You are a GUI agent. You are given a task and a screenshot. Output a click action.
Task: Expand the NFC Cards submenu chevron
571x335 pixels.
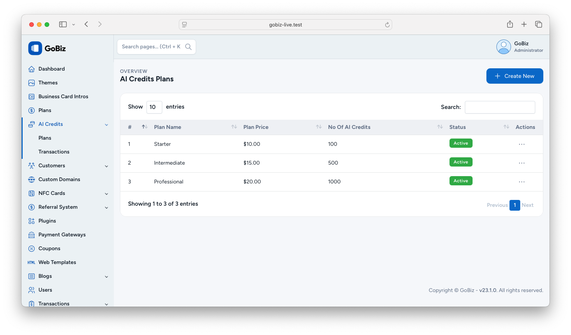[107, 194]
